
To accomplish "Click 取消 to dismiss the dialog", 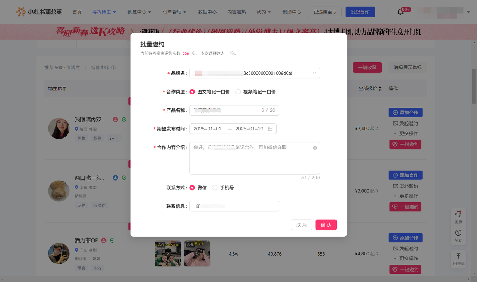I will tap(301, 225).
